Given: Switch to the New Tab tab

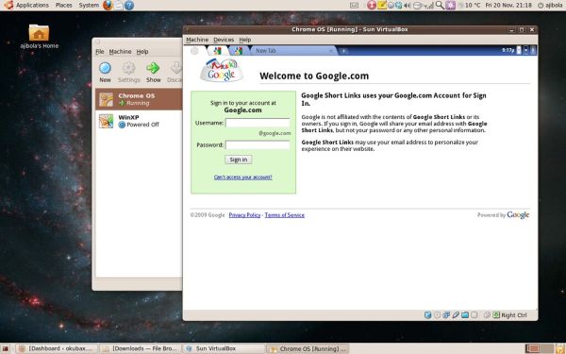Looking at the screenshot, I should pos(293,51).
